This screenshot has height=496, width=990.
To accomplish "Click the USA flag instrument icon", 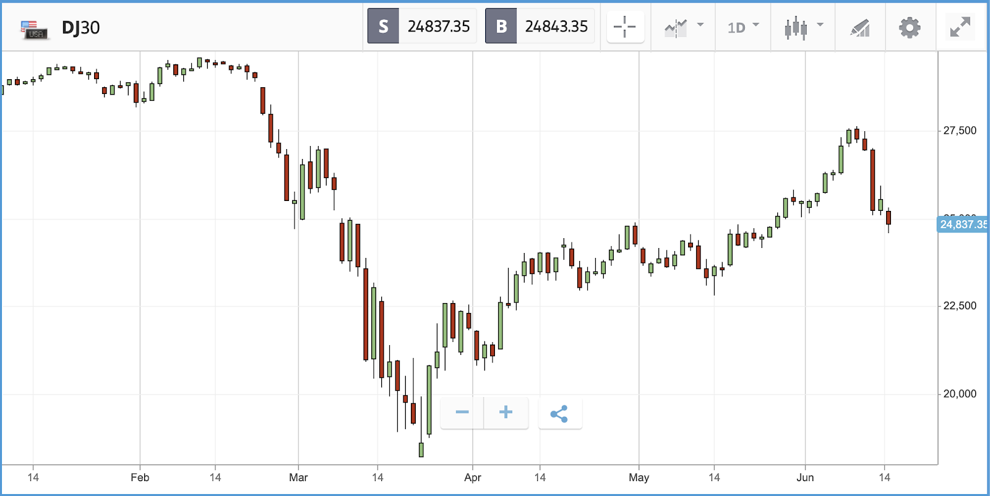I will [x=34, y=29].
